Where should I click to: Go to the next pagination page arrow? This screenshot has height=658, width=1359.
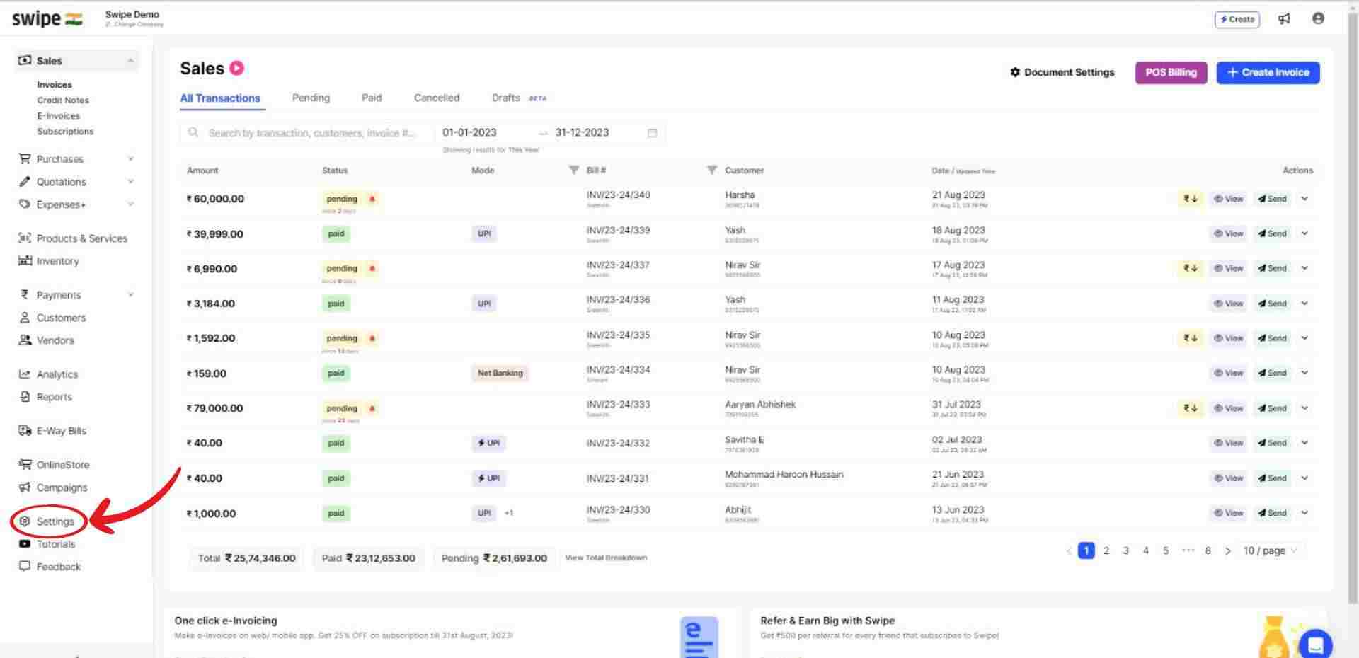(1228, 550)
